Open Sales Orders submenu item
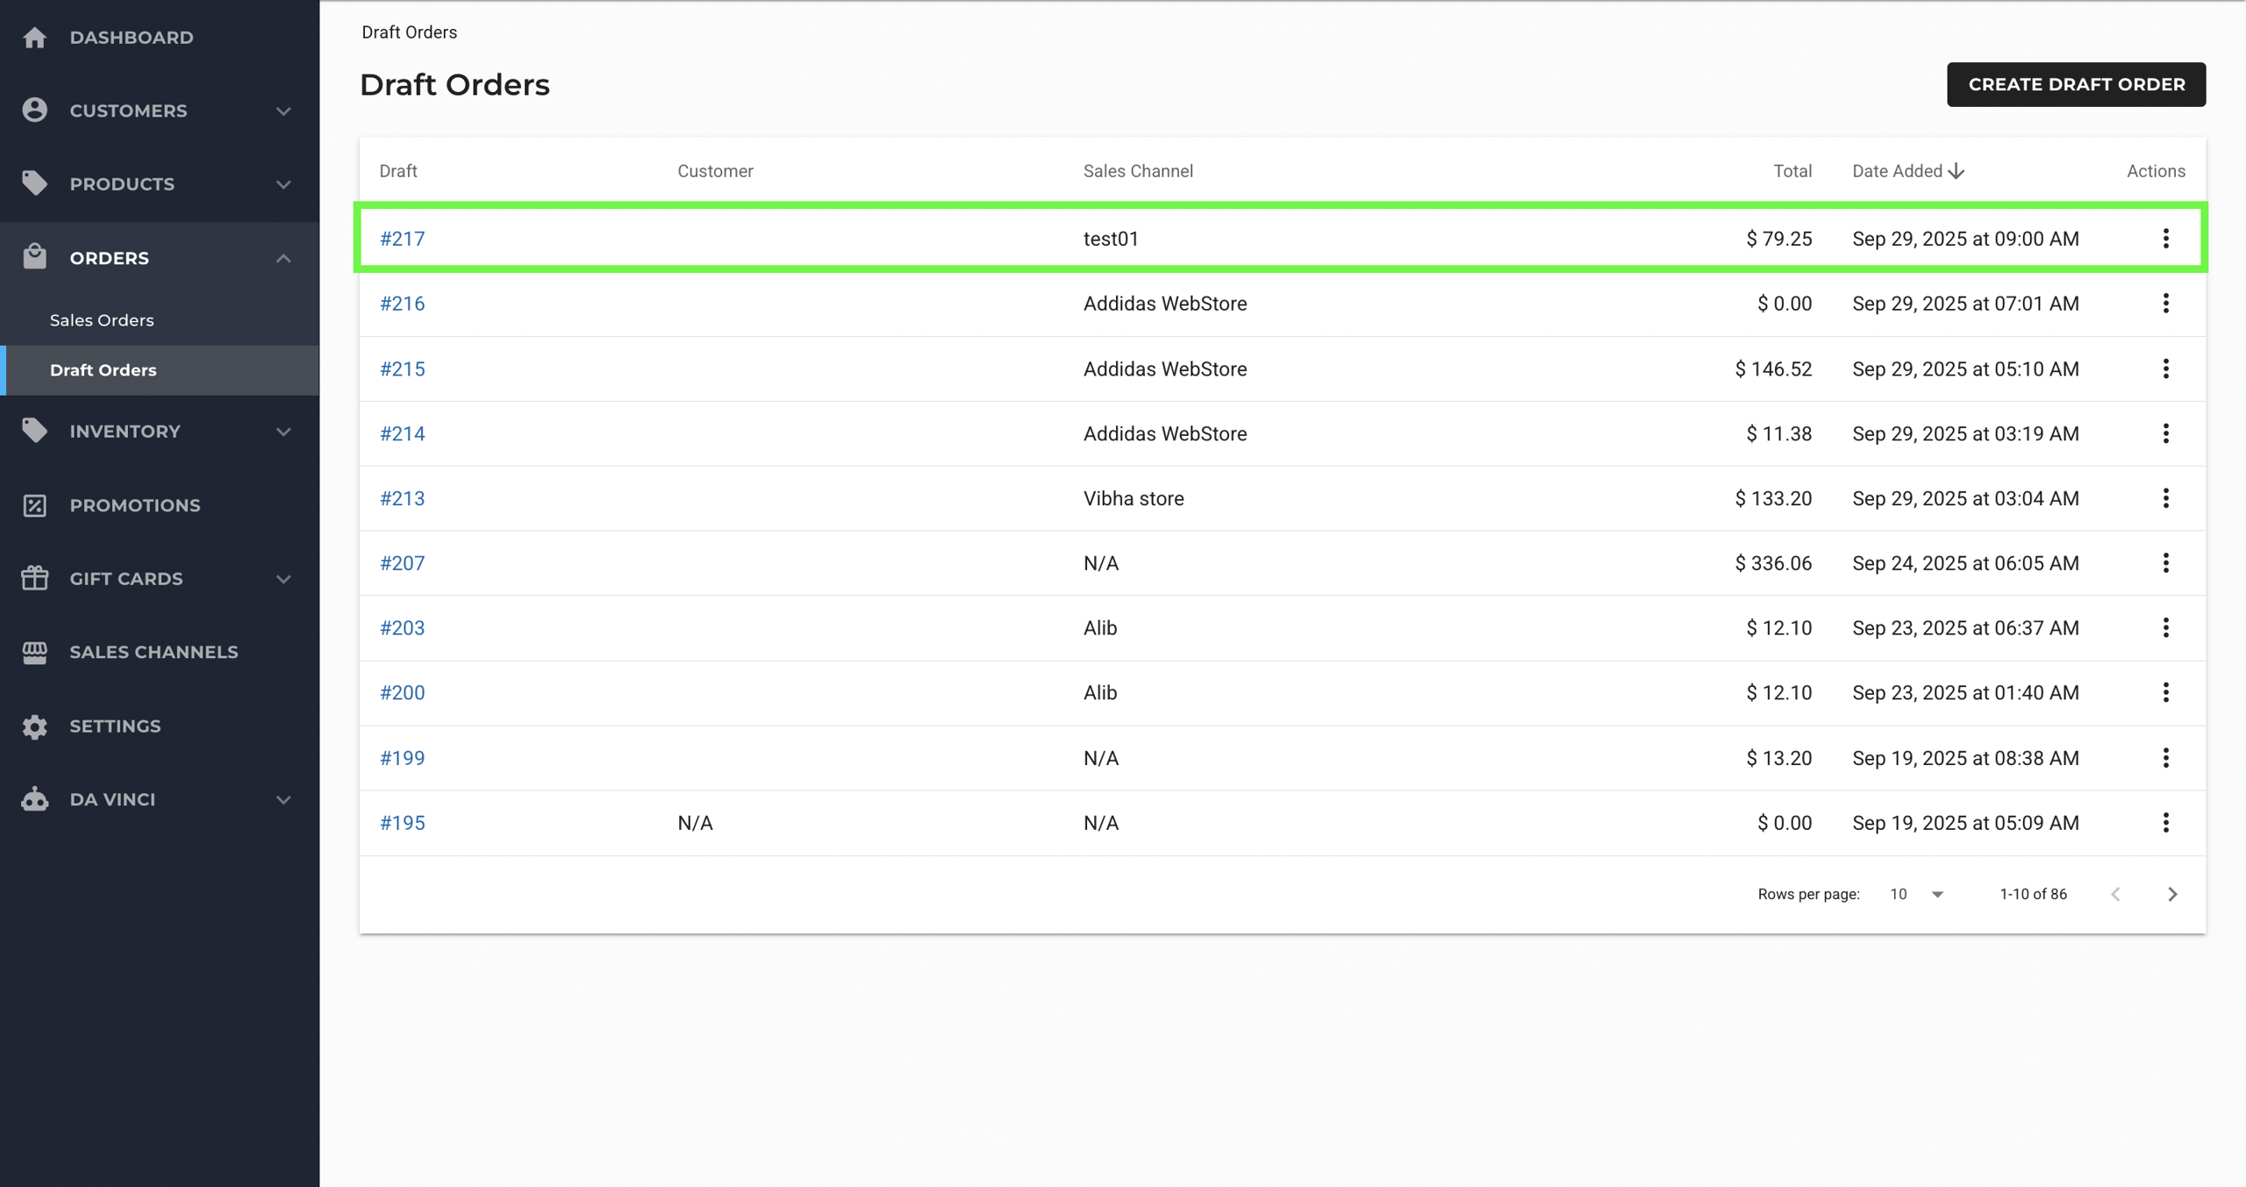The height and width of the screenshot is (1187, 2246). 102,320
